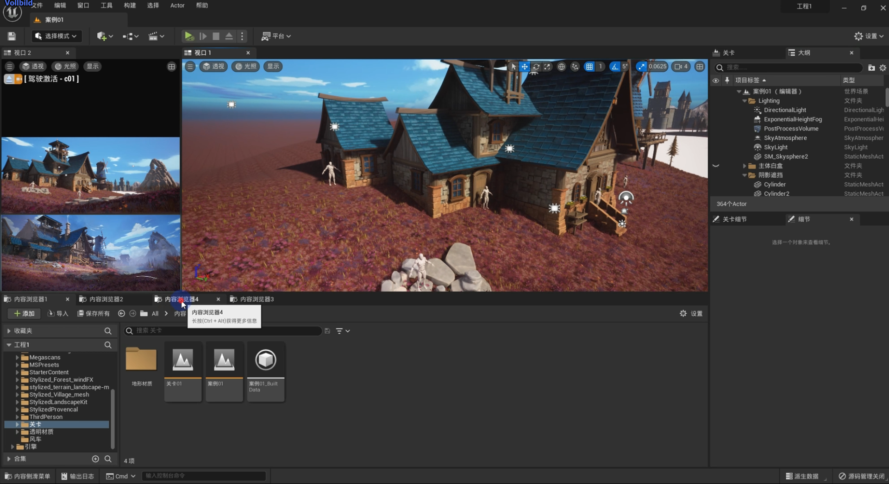Click viewport 1 layout maximize grid icon

[700, 67]
